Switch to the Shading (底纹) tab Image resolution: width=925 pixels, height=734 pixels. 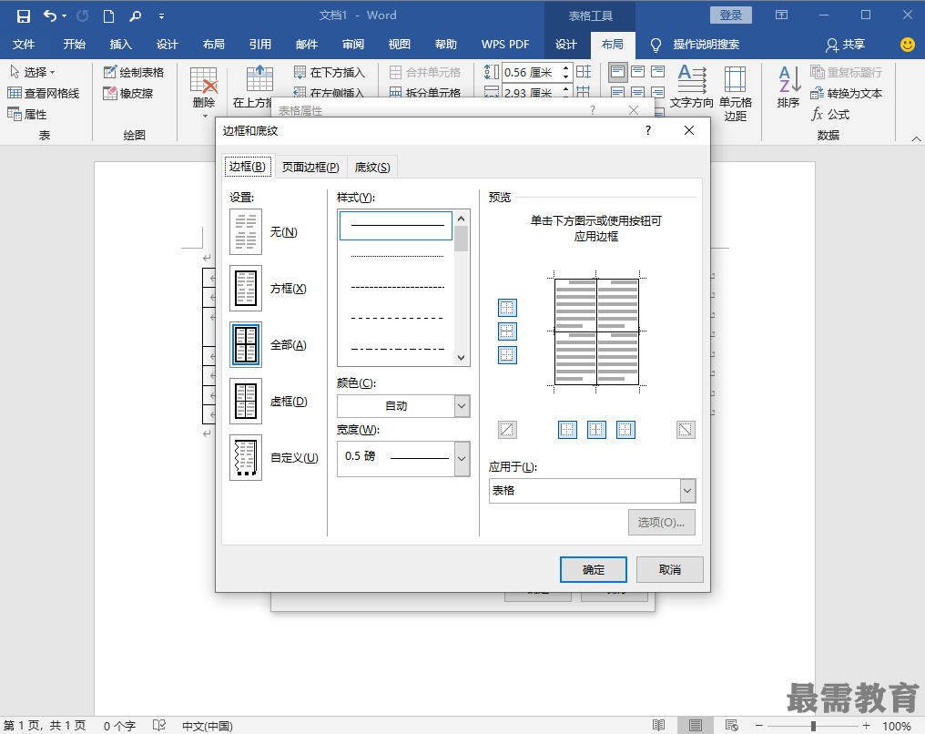coord(372,167)
